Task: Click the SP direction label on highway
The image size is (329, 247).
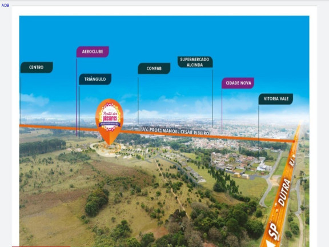Action: [274, 231]
